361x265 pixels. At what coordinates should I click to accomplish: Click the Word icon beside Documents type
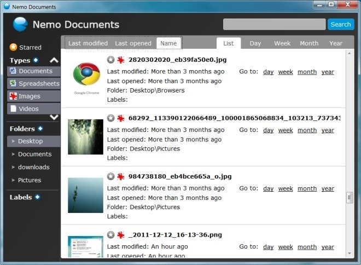[x=13, y=71]
